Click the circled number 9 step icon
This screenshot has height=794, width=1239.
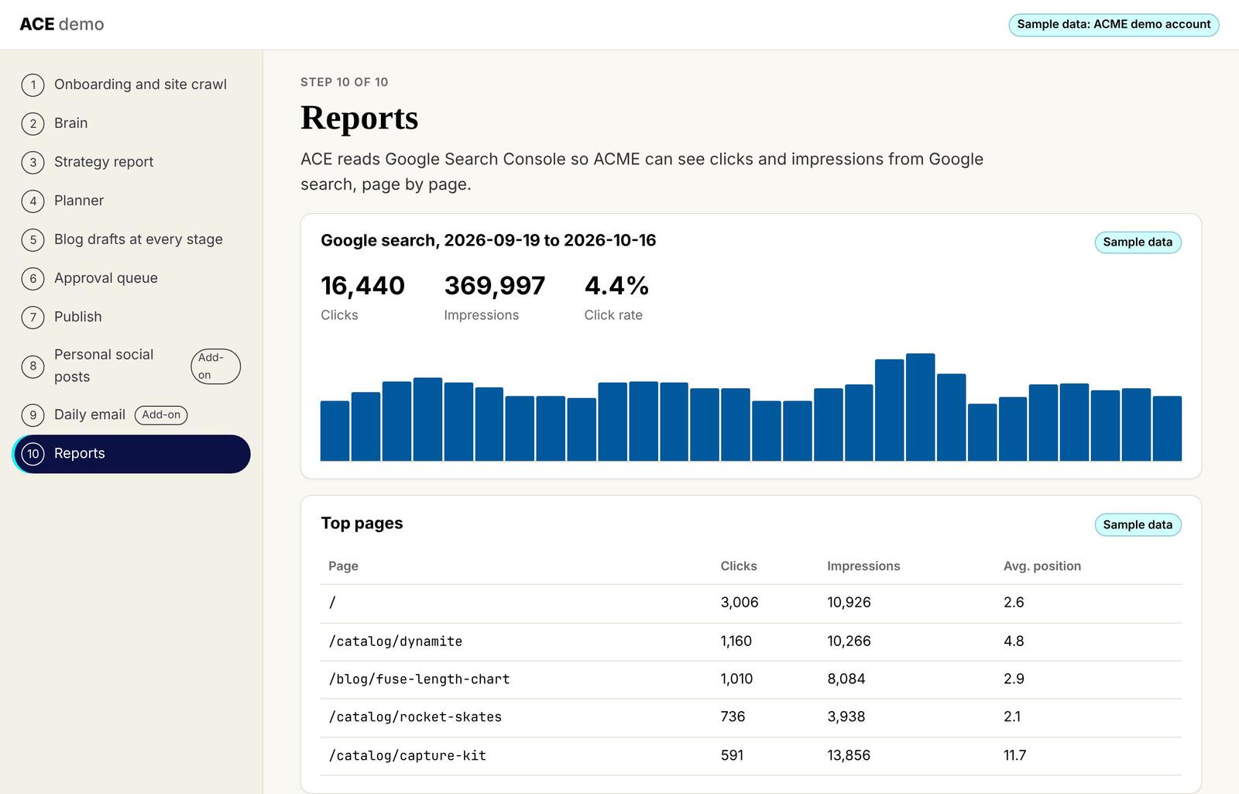(x=33, y=414)
